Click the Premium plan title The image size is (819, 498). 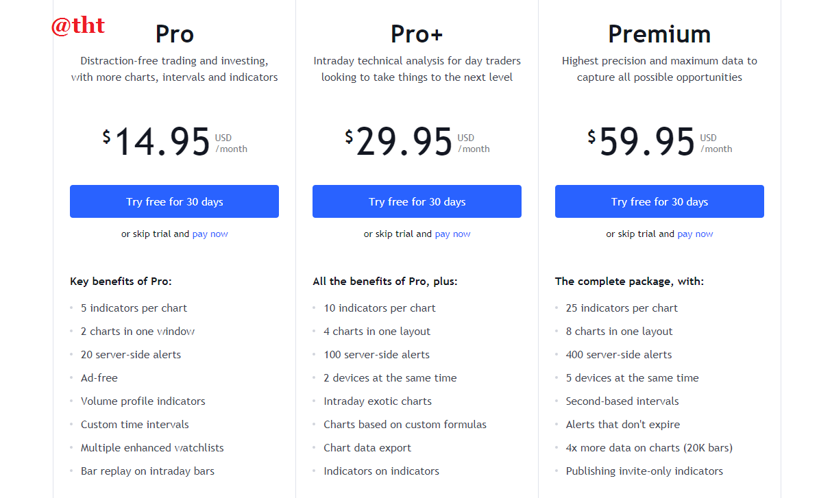click(659, 34)
